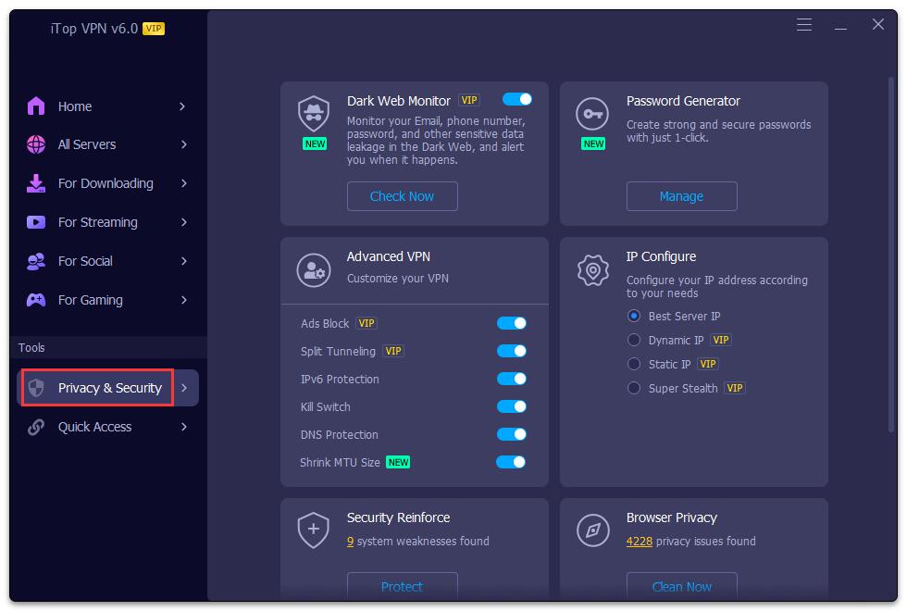Click the Protect button under Security Reinforce
This screenshot has height=611, width=907.
click(402, 586)
